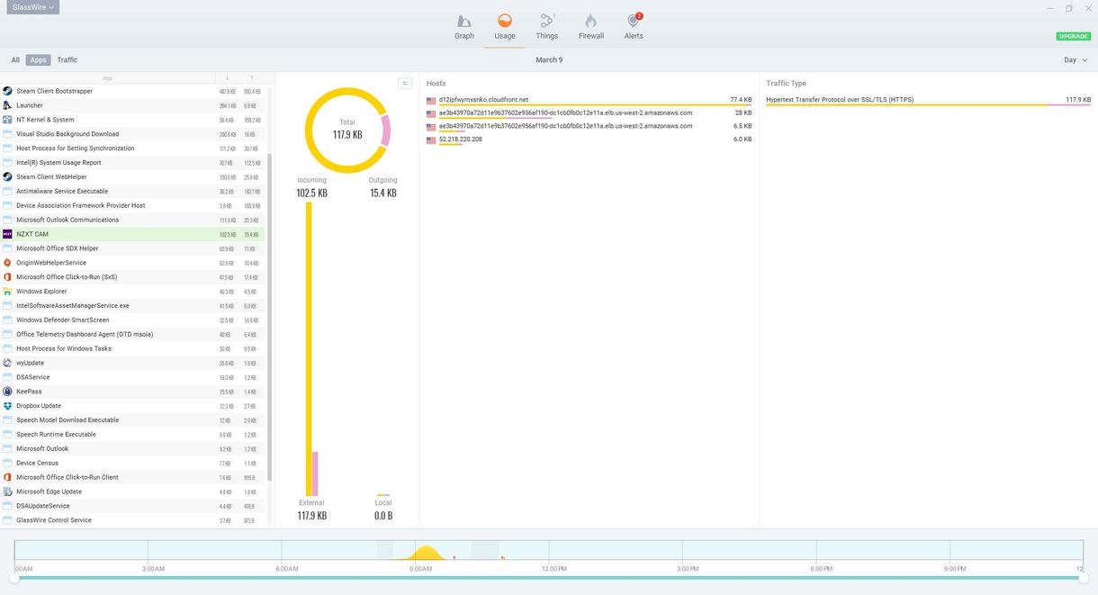The height and width of the screenshot is (595, 1098).
Task: Select the DSAService app row
Action: (x=133, y=377)
